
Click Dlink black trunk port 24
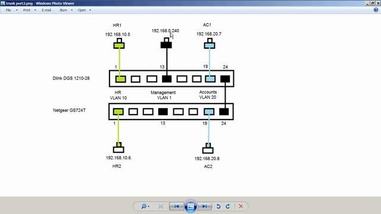(x=225, y=78)
